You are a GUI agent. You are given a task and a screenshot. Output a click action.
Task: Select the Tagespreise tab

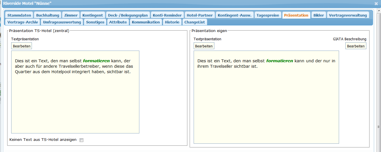pos(268,15)
